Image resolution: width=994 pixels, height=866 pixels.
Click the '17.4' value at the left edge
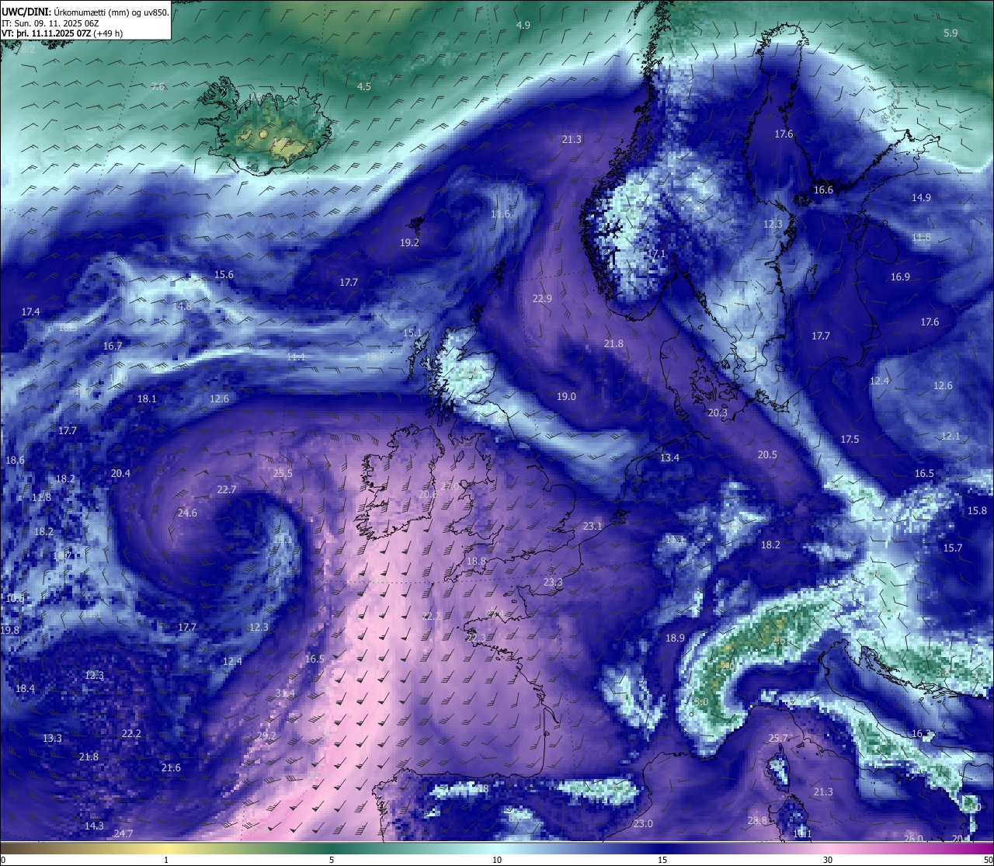(x=30, y=311)
